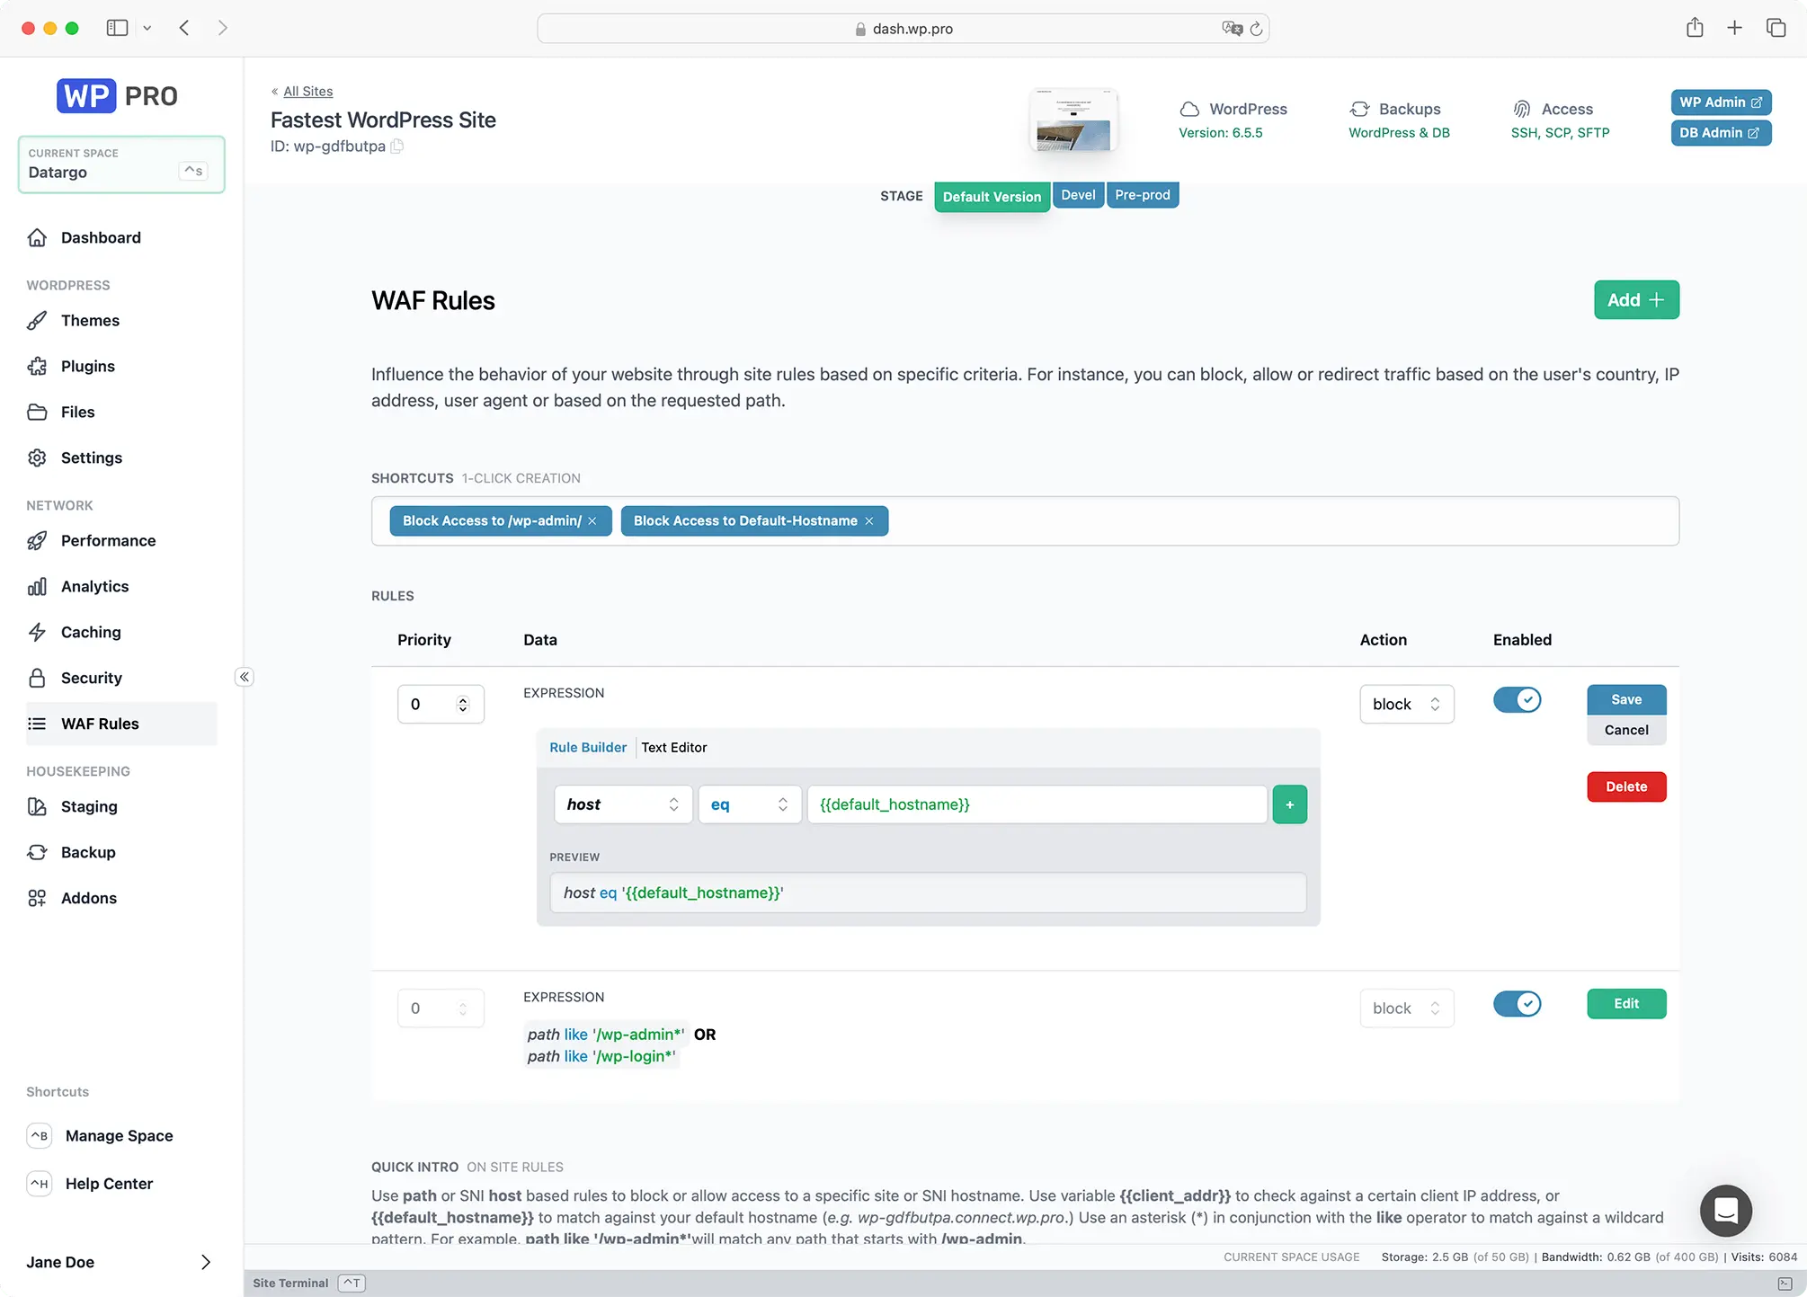Go back via All Sites link
The height and width of the screenshot is (1297, 1807).
click(x=307, y=92)
